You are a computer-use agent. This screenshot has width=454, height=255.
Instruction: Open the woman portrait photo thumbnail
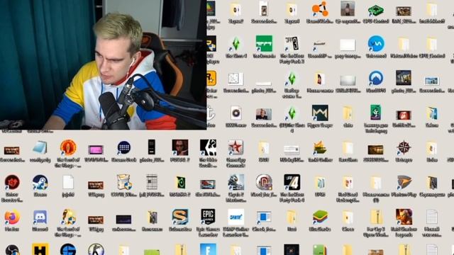click(348, 8)
